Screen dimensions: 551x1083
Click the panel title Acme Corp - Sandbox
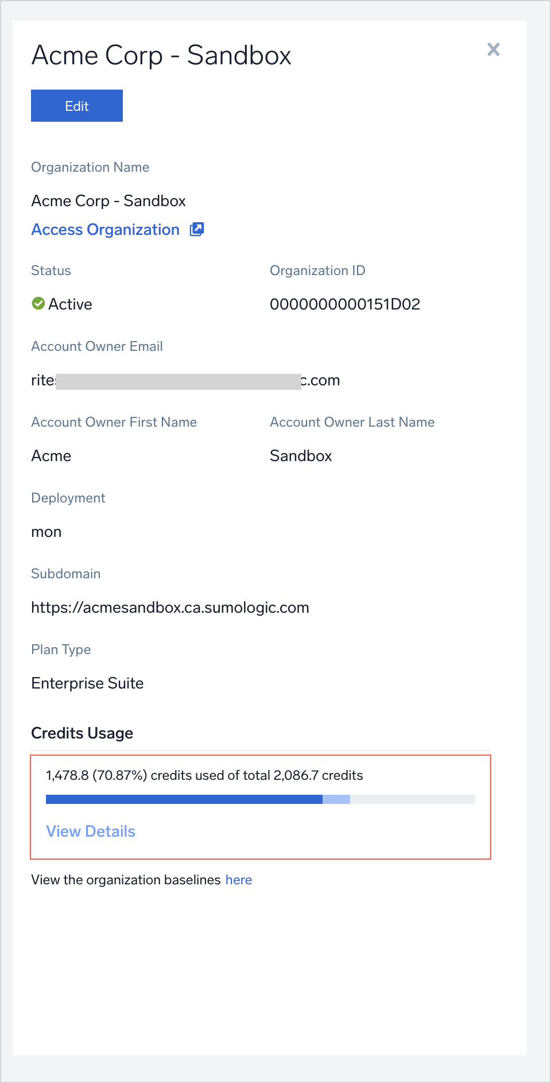pos(161,56)
